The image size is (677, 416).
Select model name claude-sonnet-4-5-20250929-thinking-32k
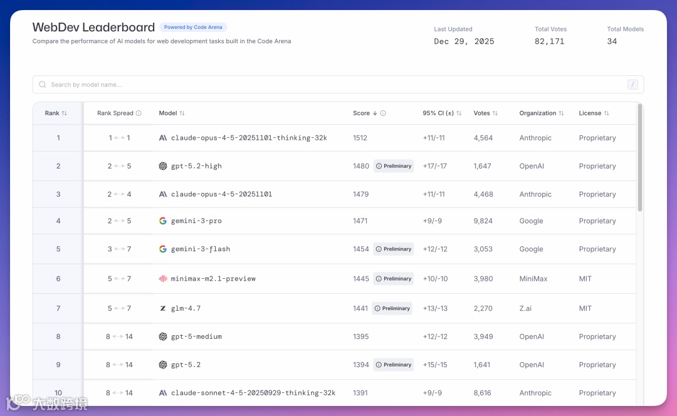tap(253, 393)
